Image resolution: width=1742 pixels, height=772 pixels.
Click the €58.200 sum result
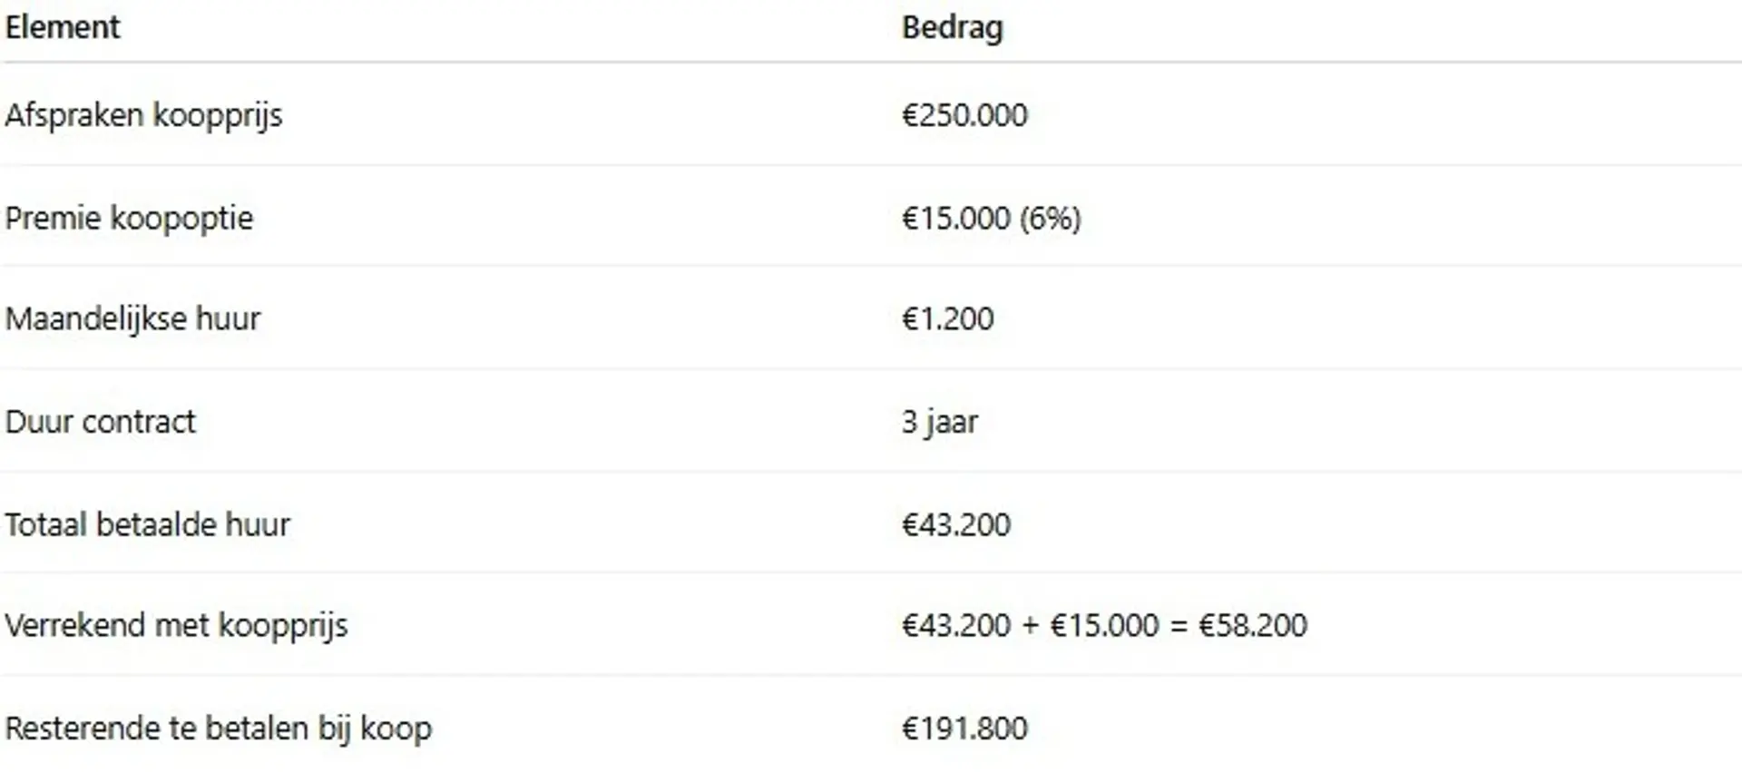pos(1252,625)
